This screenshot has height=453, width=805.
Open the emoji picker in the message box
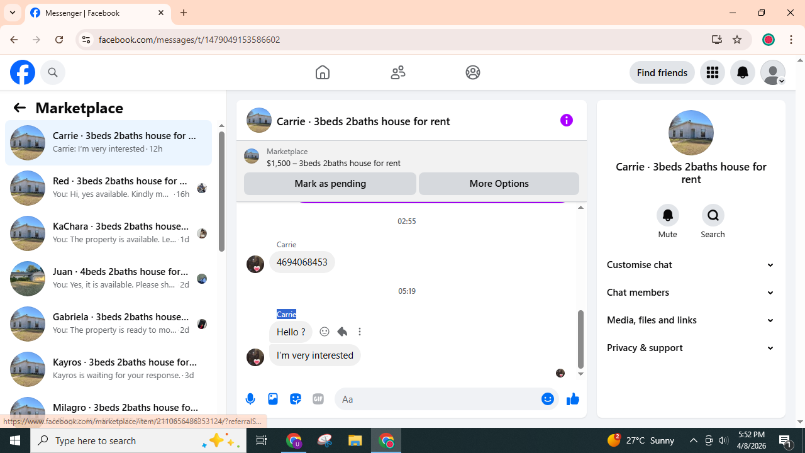click(548, 399)
